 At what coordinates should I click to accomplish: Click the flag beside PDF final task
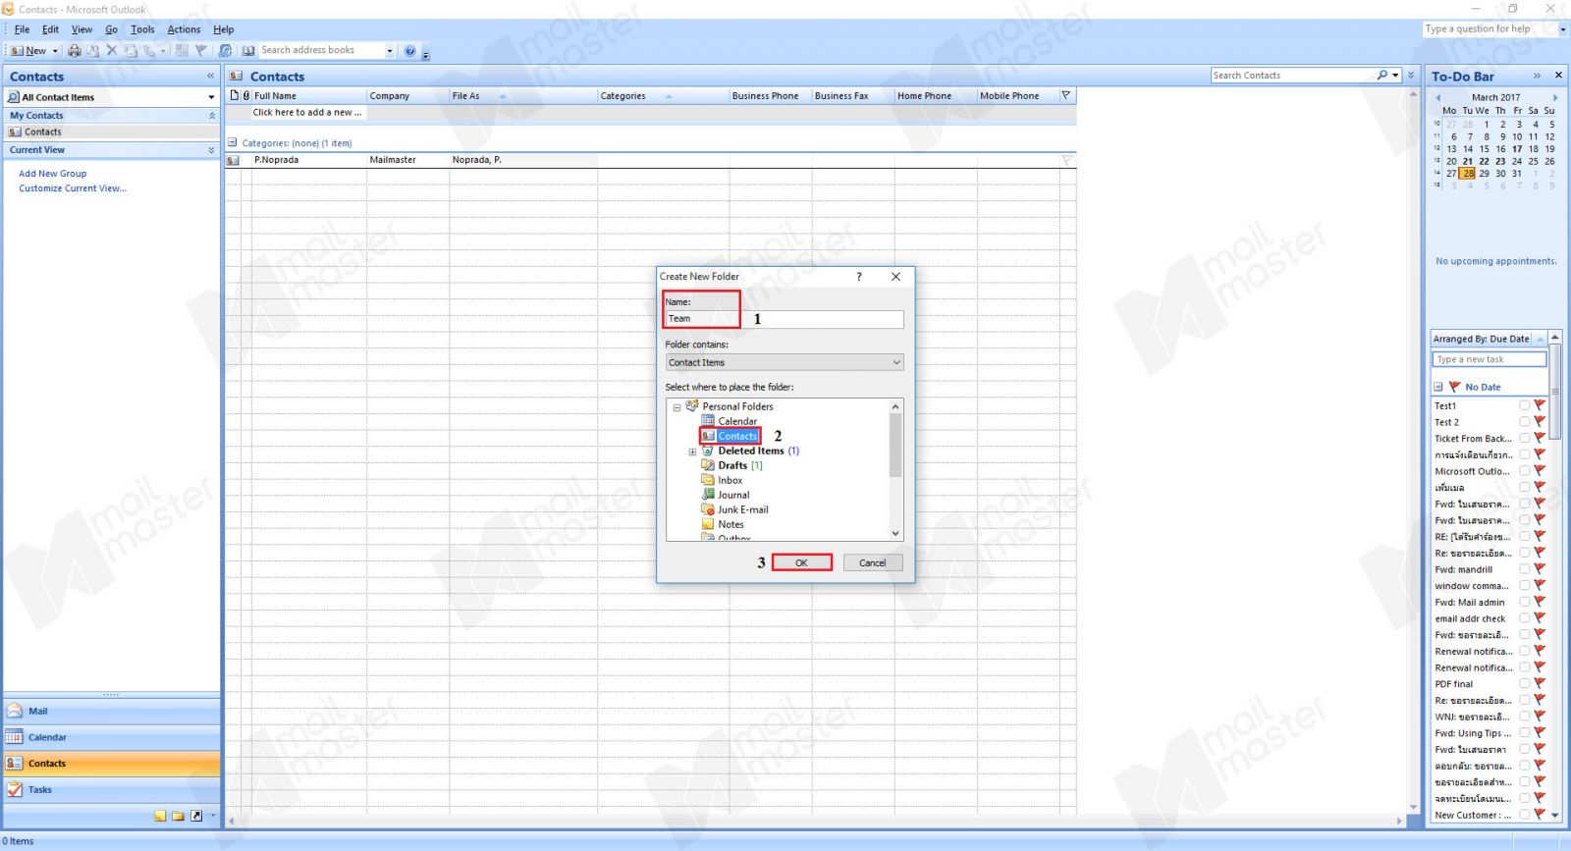pyautogui.click(x=1540, y=684)
